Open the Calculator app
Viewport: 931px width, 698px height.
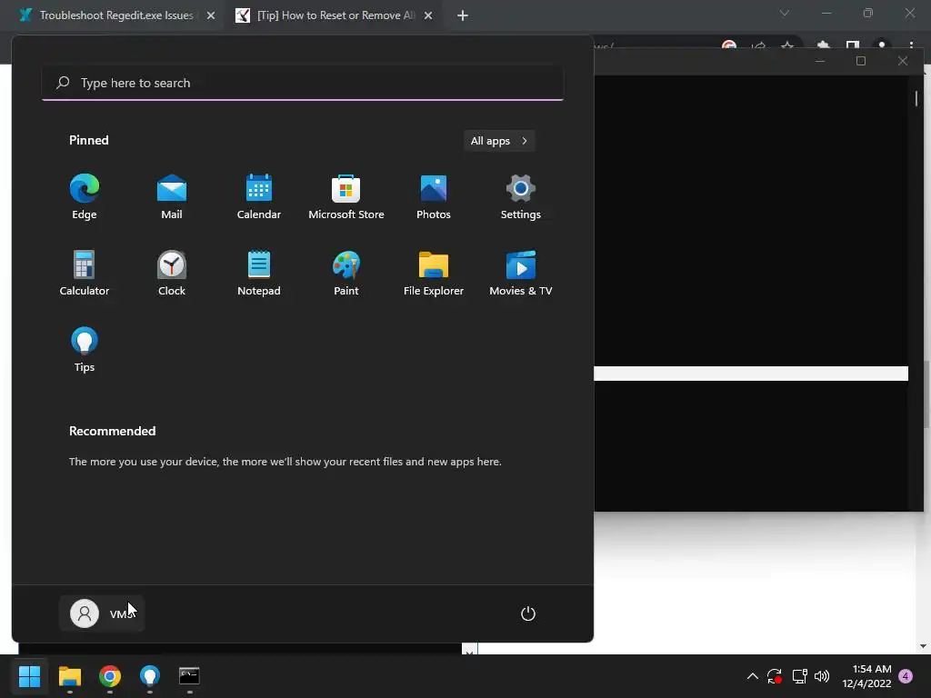(85, 273)
